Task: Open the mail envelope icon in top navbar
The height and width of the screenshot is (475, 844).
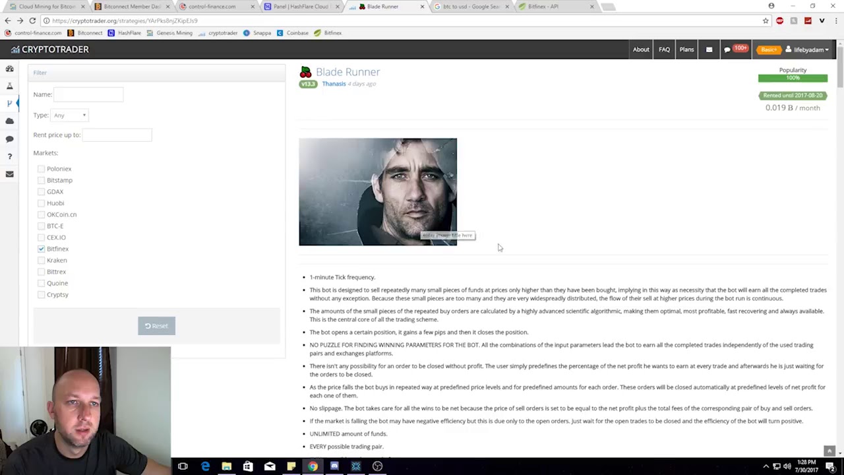Action: point(709,49)
